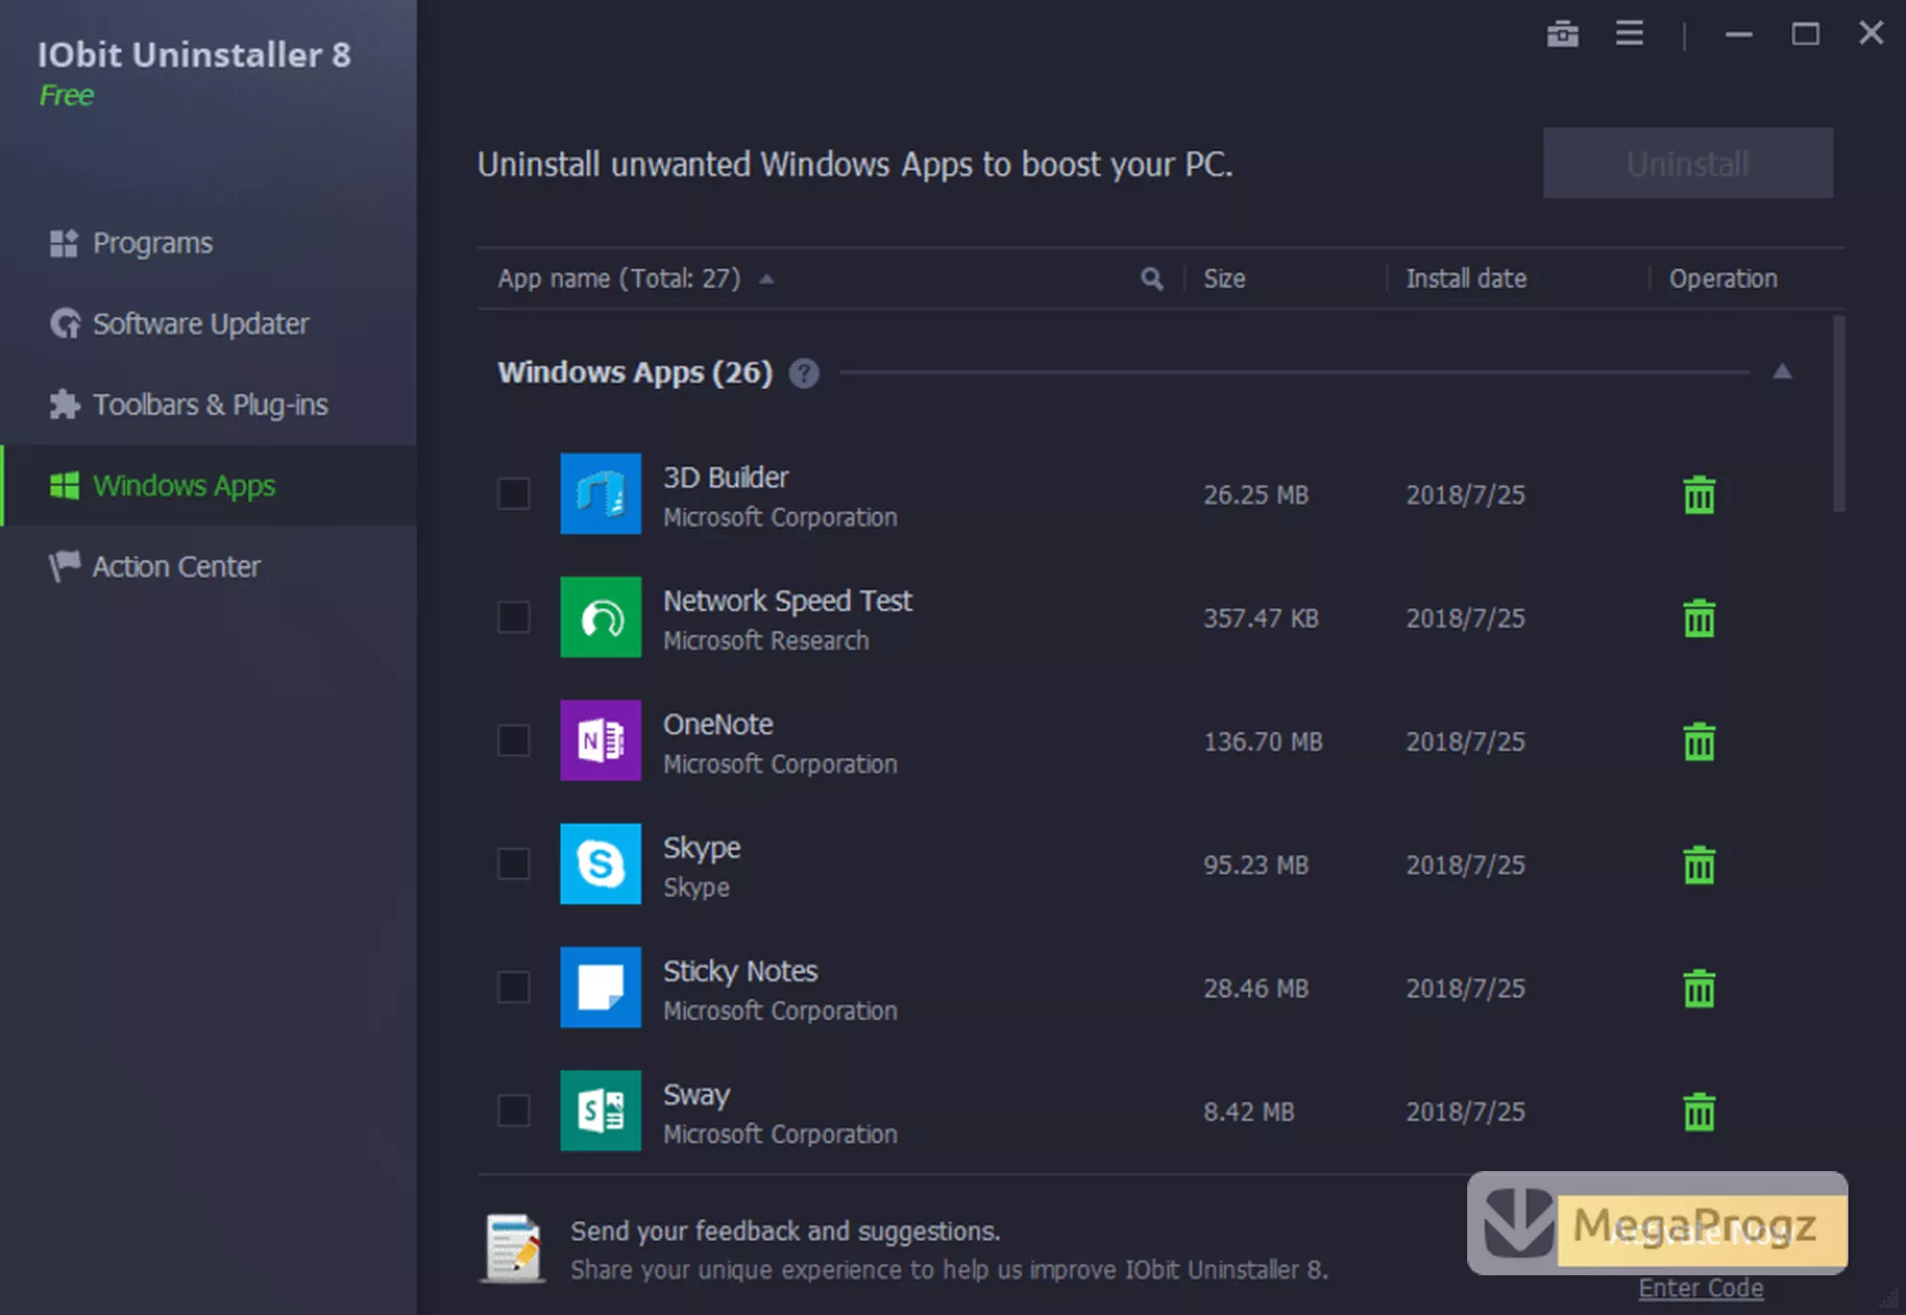The width and height of the screenshot is (1906, 1315).
Task: Select the Sticky Notes app name
Action: [x=740, y=971]
